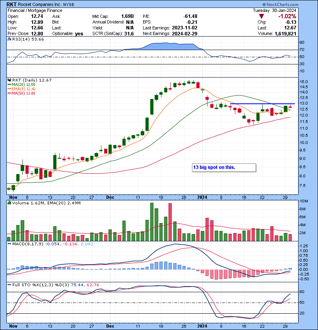318x330 pixels.
Task: Click the 70 level on the RSI axis
Action: (x=302, y=49)
